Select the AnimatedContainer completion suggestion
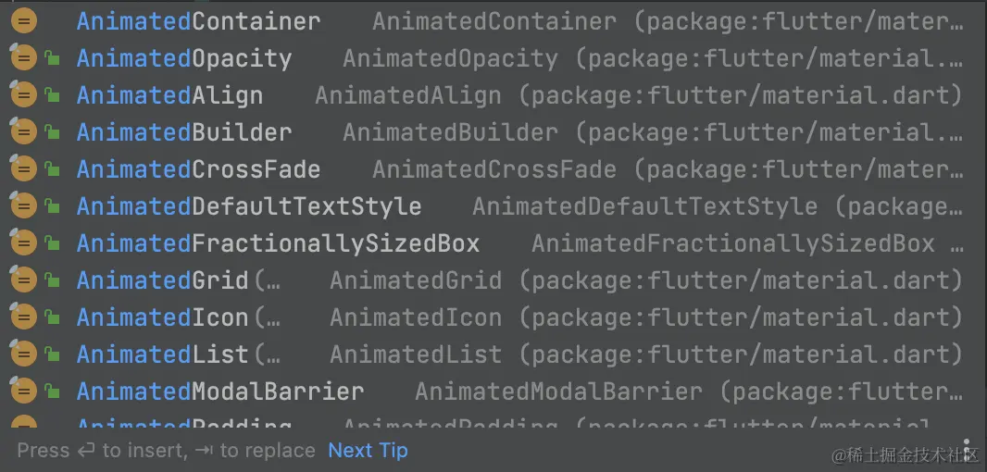987x472 pixels. pos(198,21)
